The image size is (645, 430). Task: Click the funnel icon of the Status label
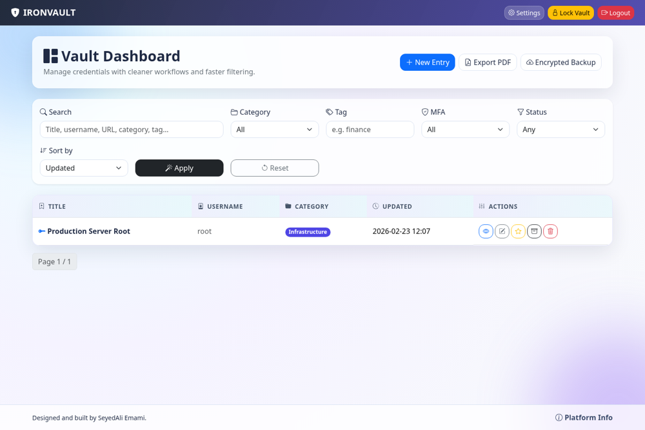[521, 112]
